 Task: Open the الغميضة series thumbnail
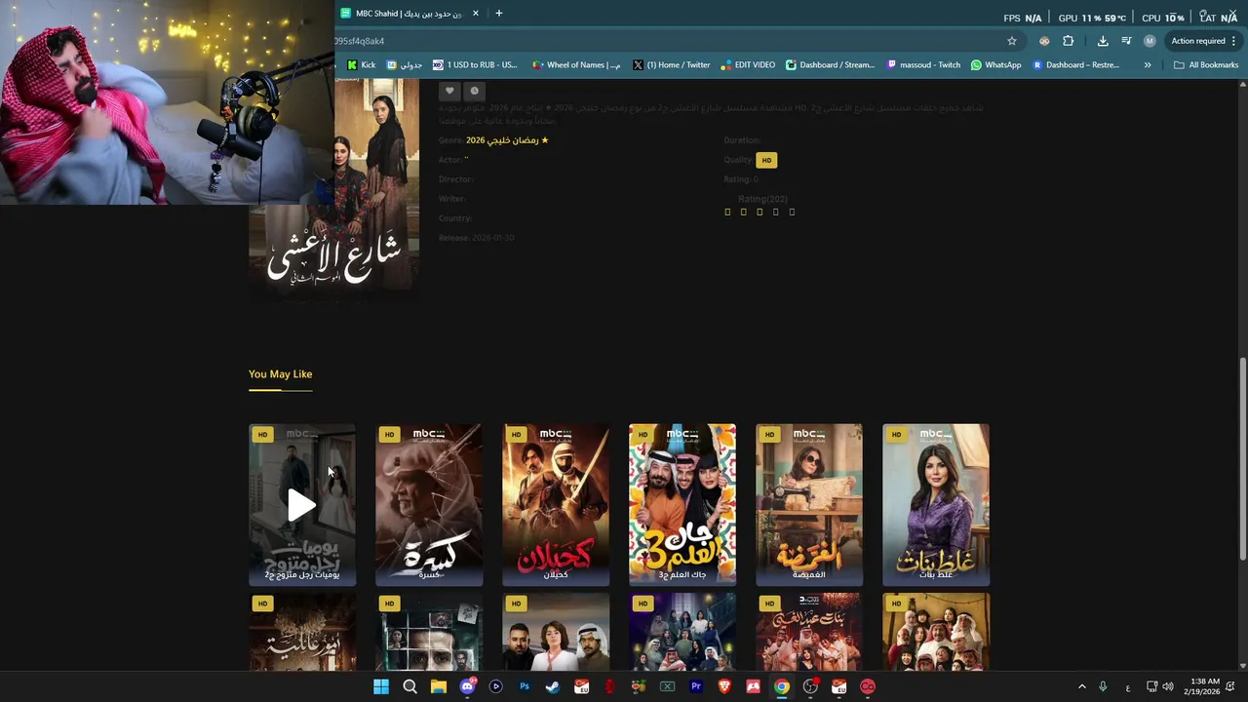[809, 505]
